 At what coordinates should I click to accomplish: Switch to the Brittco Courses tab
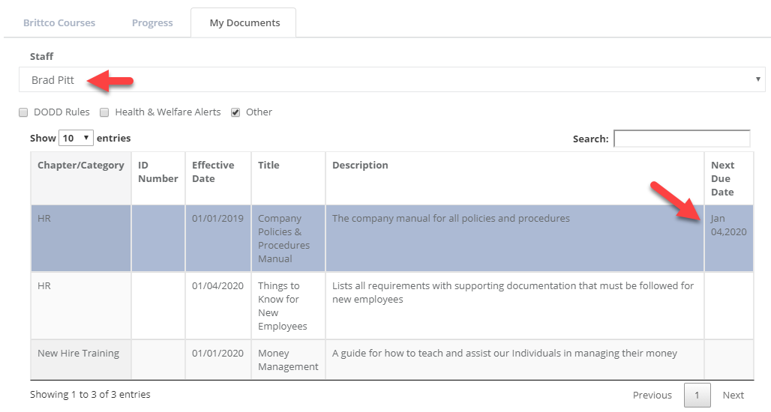coord(59,23)
